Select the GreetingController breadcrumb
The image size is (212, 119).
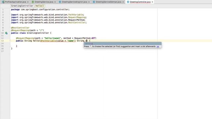[x=22, y=6]
